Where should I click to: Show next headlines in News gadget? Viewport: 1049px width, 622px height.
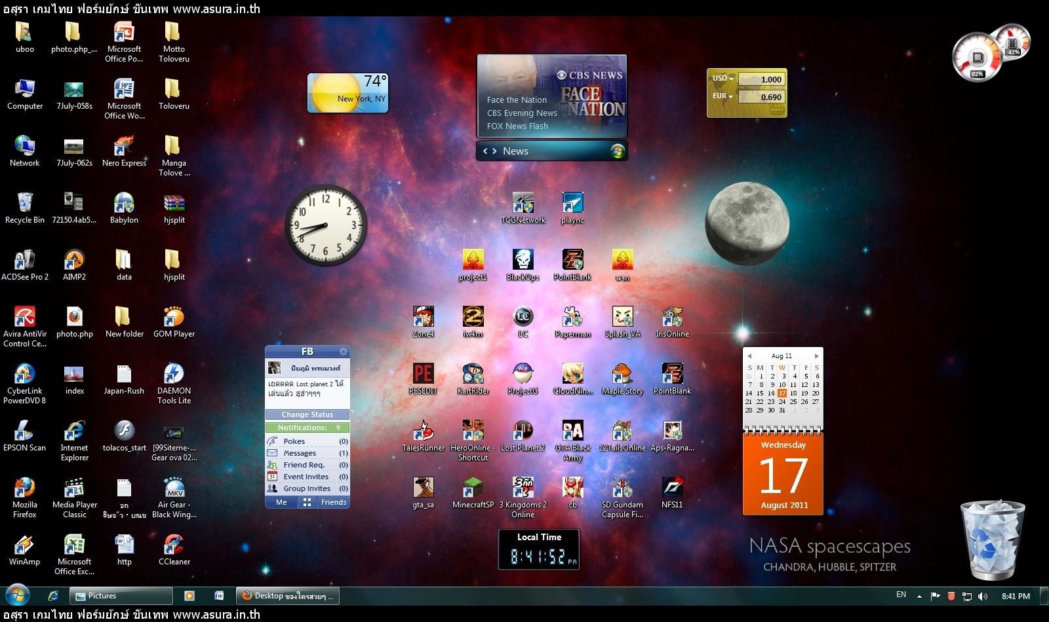tap(494, 151)
